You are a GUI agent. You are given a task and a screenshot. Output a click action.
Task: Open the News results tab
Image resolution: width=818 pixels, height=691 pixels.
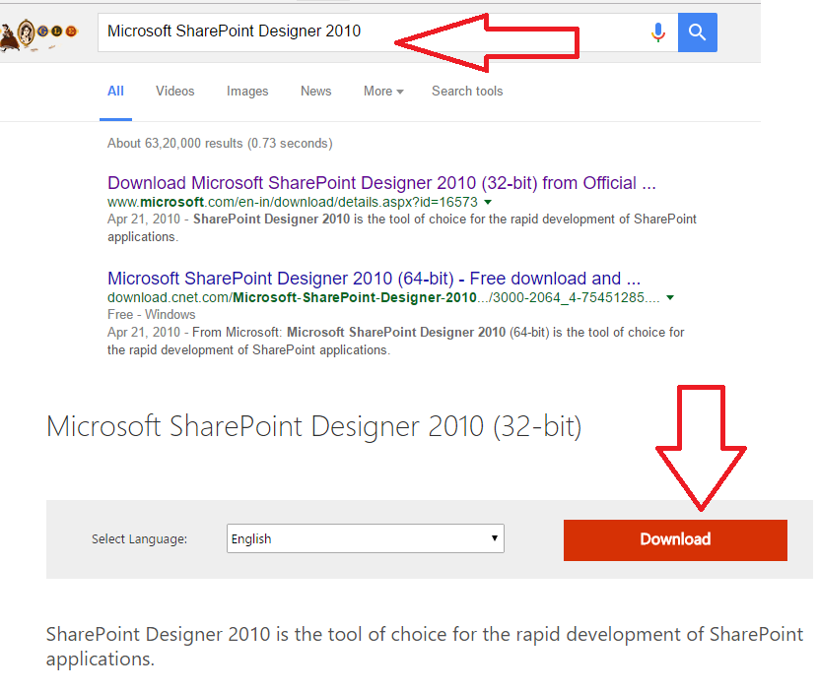click(315, 92)
